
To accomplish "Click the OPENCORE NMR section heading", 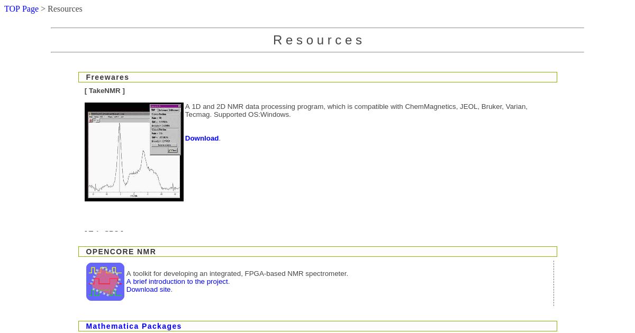I will tap(121, 252).
